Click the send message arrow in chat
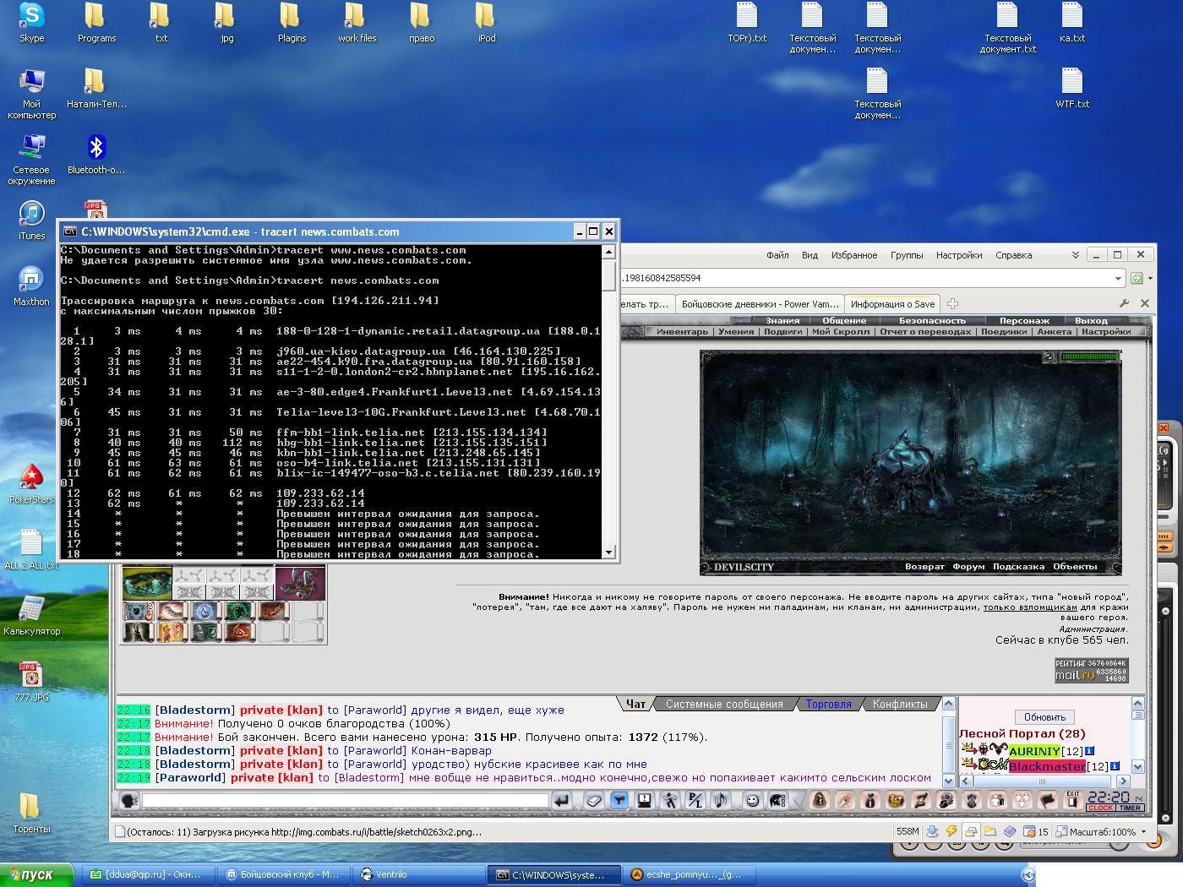 562,801
